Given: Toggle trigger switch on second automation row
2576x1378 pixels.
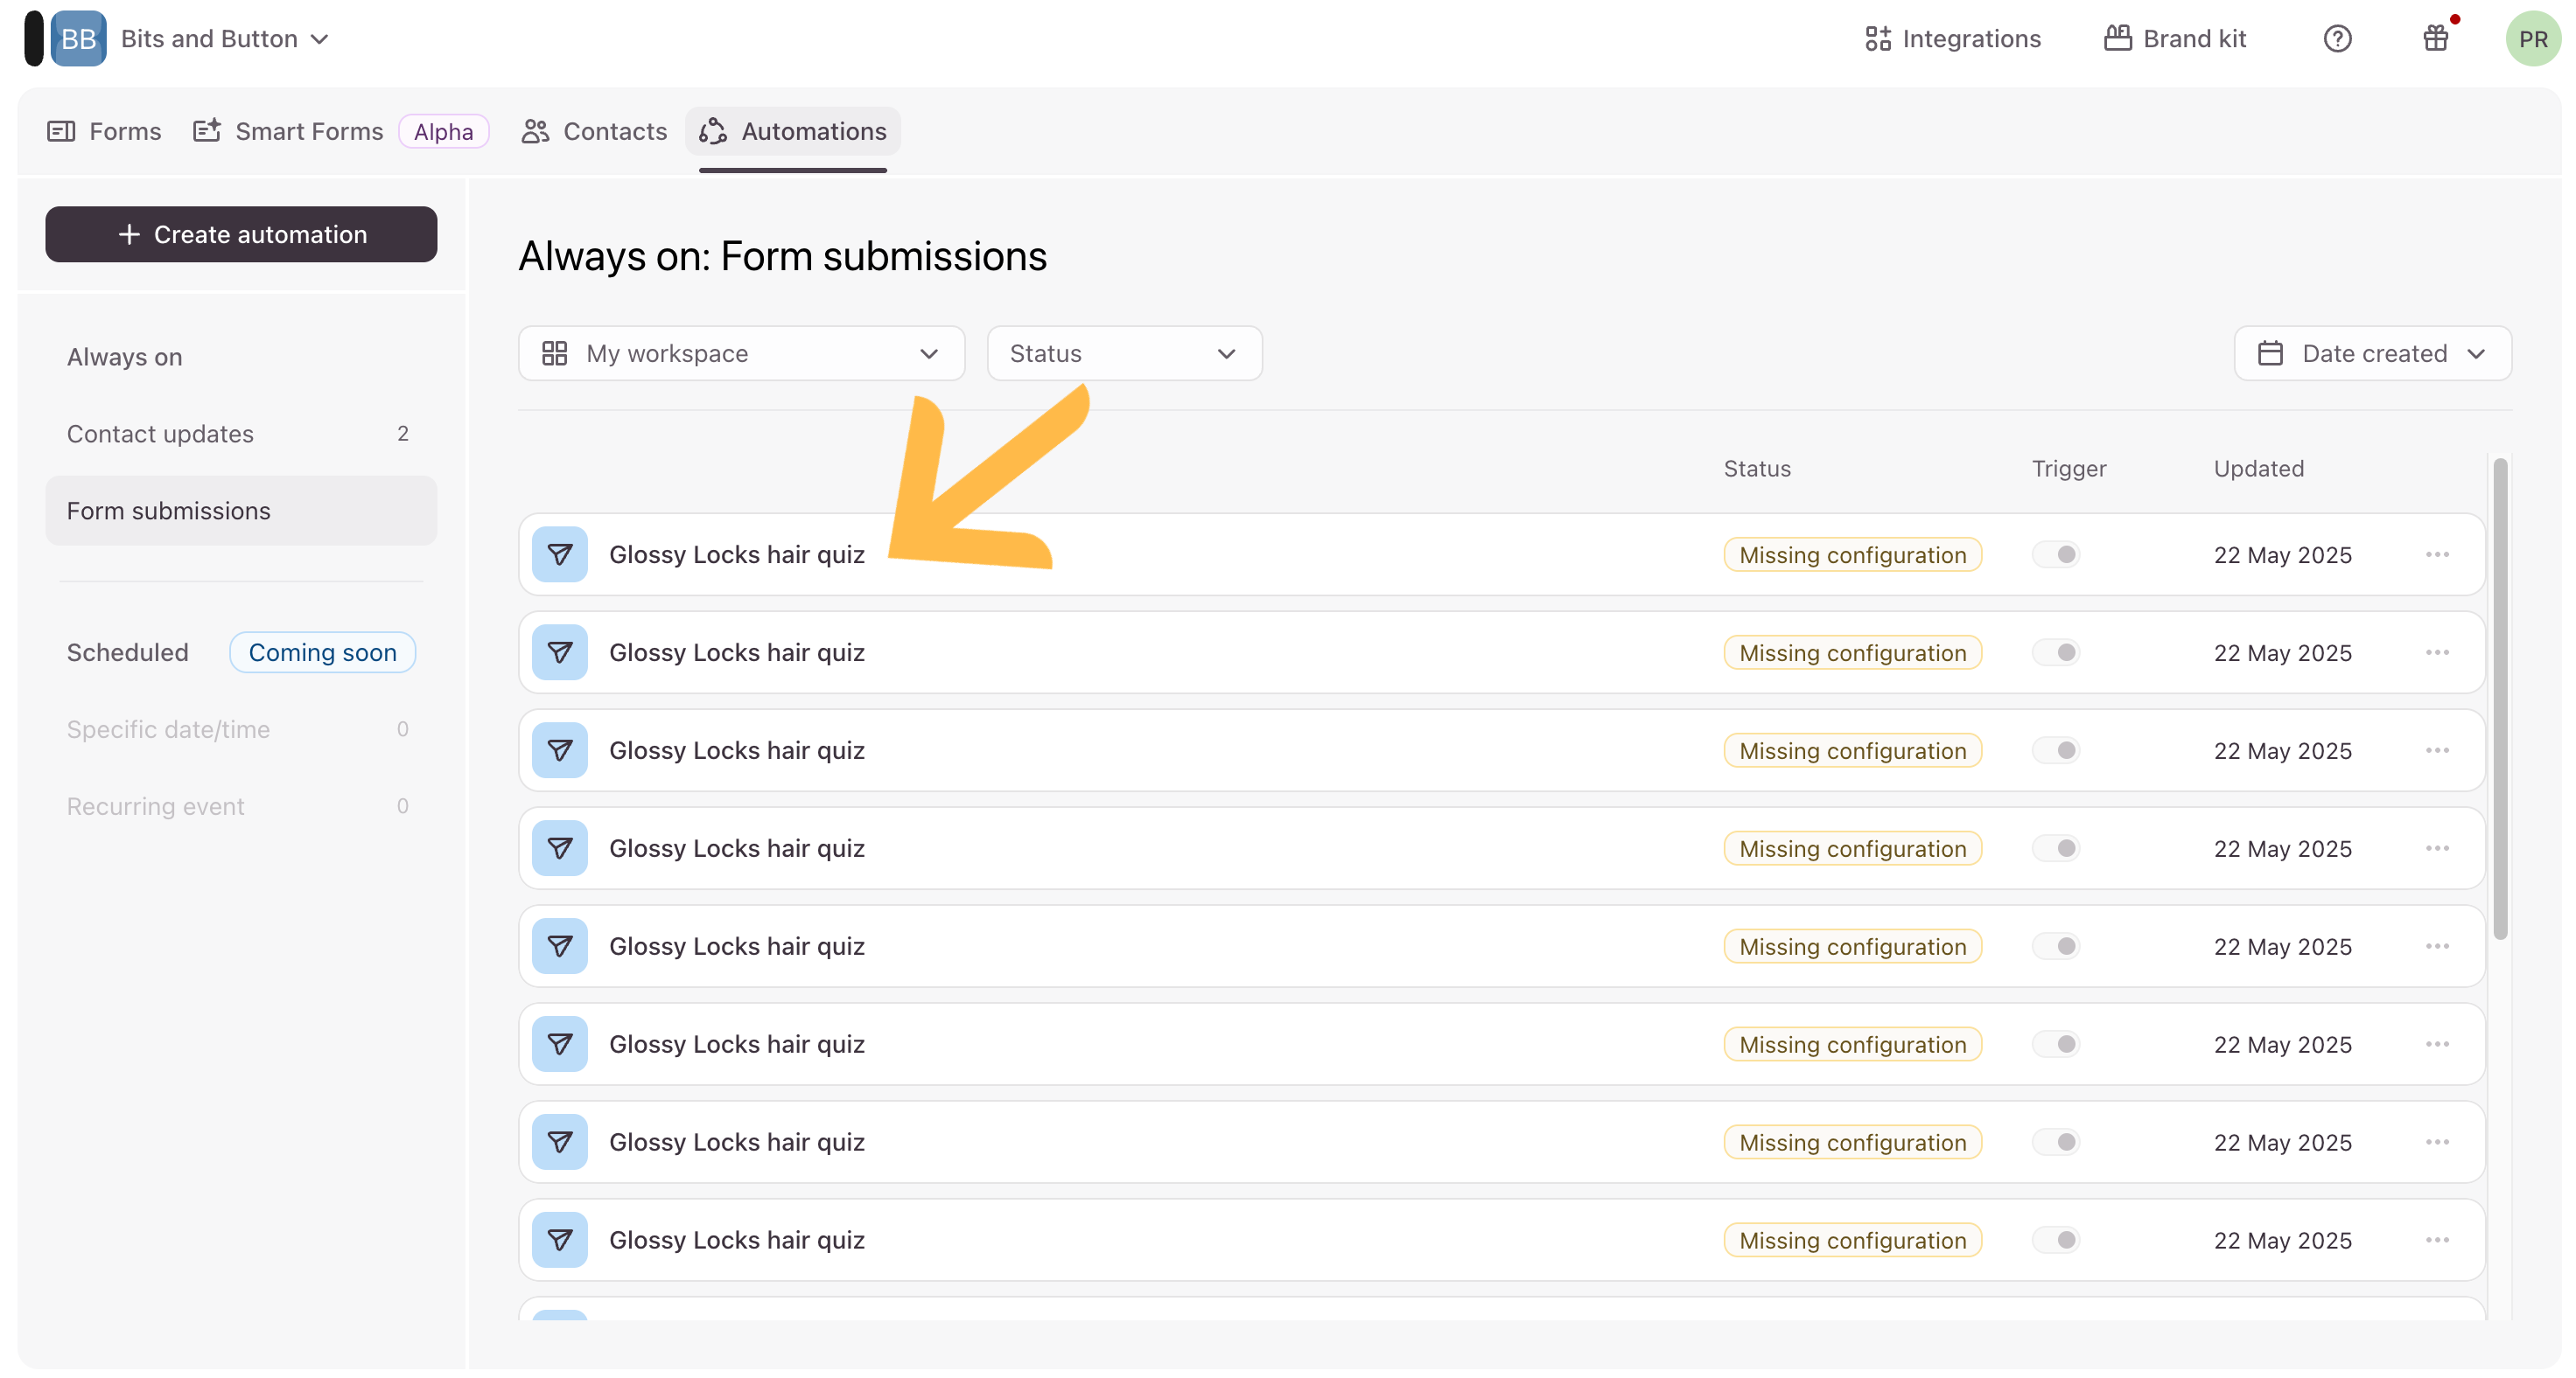Looking at the screenshot, I should click(2056, 652).
